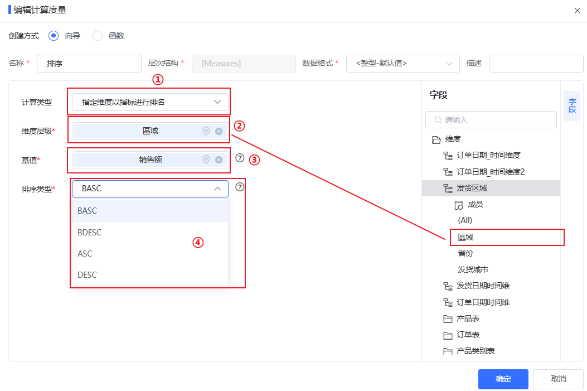Click the 成员 member icon
The width and height of the screenshot is (587, 391).
459,205
